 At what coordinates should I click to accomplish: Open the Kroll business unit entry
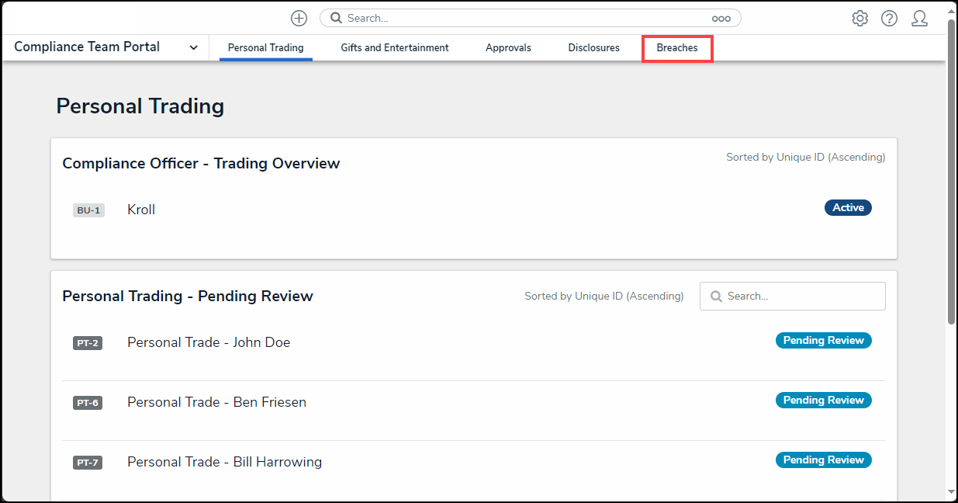click(x=141, y=210)
